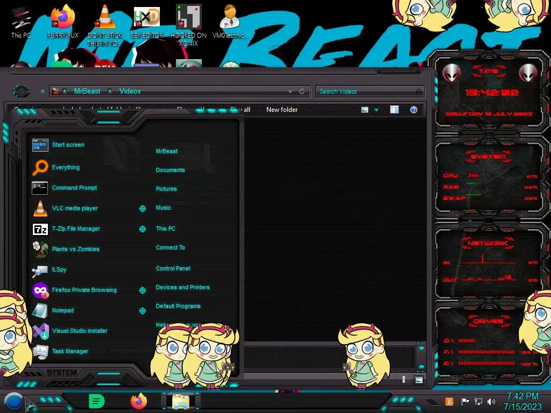Expand the VLC media player jump list arrow
The image size is (551, 413).
[x=142, y=209]
